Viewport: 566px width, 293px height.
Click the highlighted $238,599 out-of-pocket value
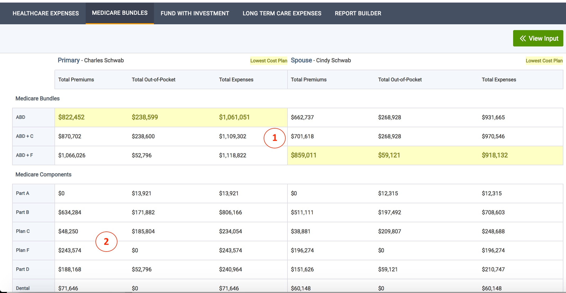145,117
